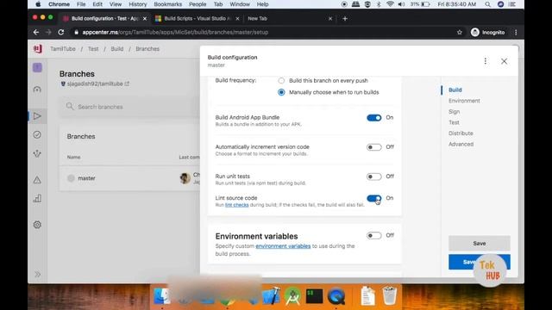Click the gray Save button
Screen dimensions: 552x310
click(x=480, y=243)
